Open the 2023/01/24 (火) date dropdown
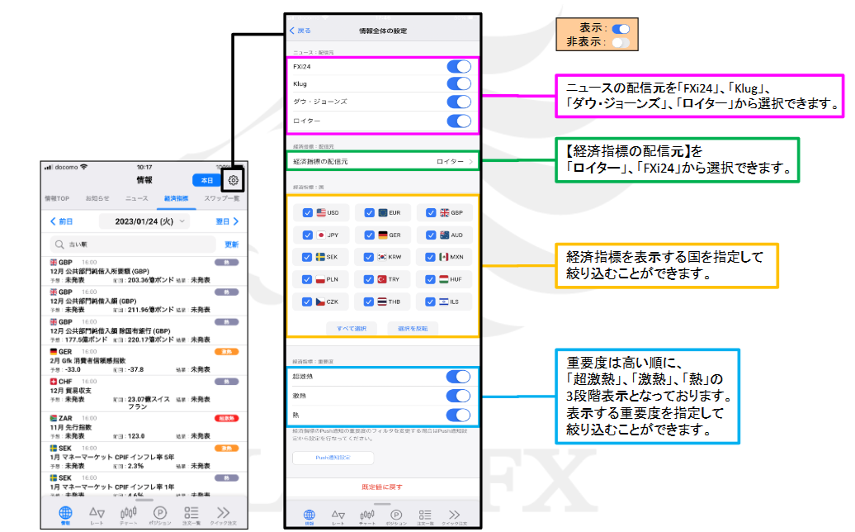Image resolution: width=855 pixels, height=532 pixels. coord(144,221)
